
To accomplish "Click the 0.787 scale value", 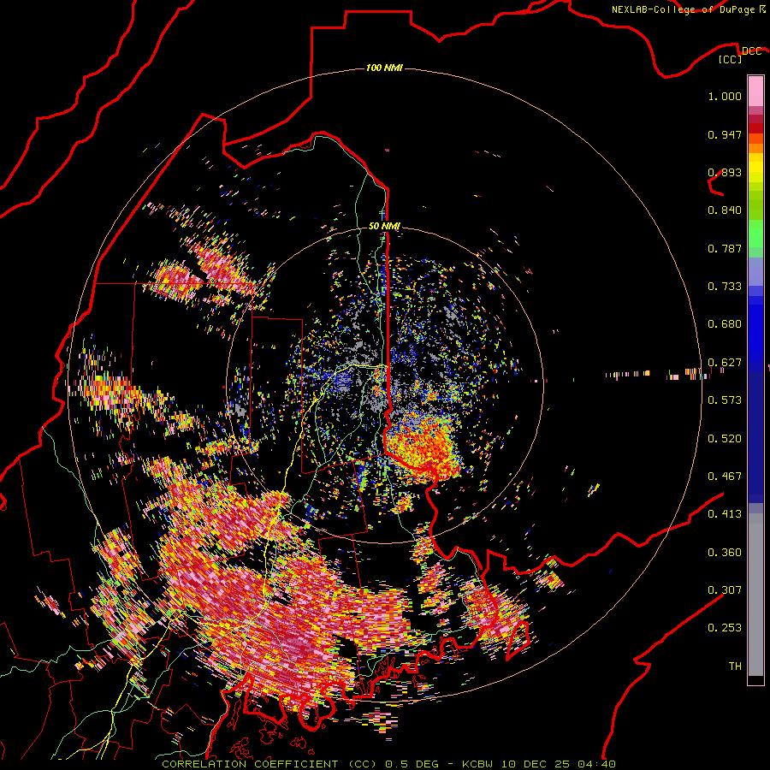I will [725, 248].
